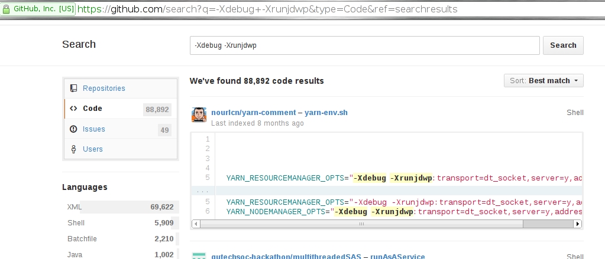
Task: Expand the collapsed code lines ellipsis
Action: coord(203,191)
